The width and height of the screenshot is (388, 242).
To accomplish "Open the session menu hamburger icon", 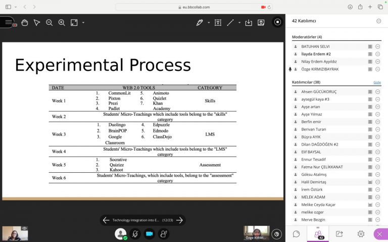I will coord(8,22).
